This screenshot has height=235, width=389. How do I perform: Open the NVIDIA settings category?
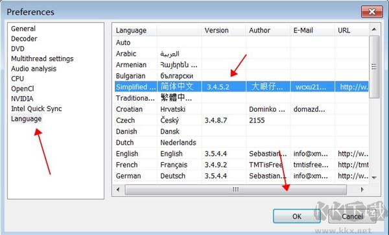pyautogui.click(x=22, y=99)
